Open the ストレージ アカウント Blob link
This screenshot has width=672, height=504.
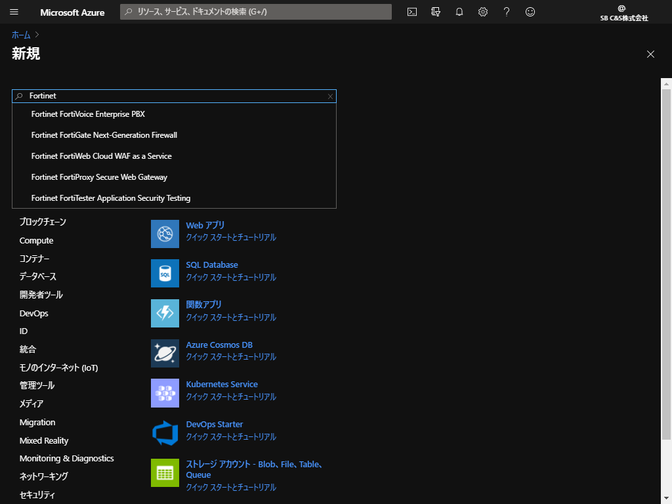tap(254, 469)
